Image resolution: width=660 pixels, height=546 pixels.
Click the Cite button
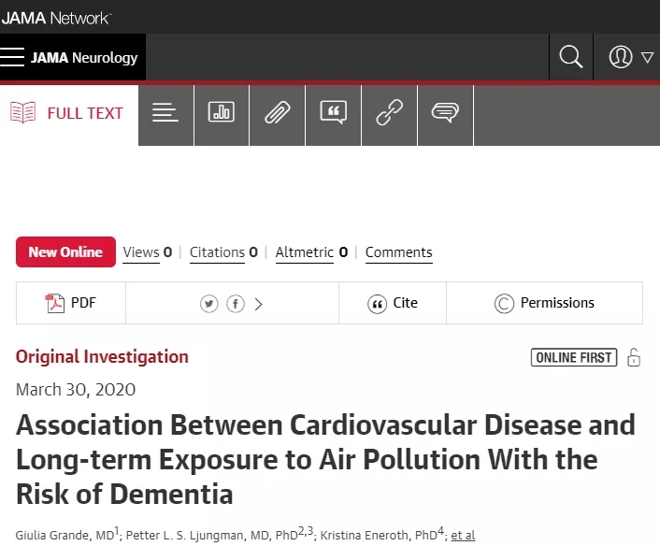pos(393,303)
